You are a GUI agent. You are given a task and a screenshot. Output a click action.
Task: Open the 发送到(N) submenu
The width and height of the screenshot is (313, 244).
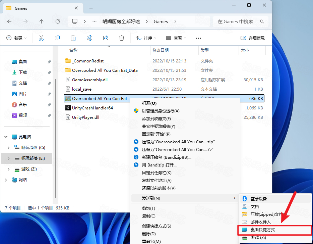(x=185, y=198)
